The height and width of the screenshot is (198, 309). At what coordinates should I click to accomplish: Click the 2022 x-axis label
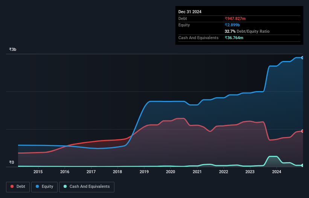(x=224, y=172)
